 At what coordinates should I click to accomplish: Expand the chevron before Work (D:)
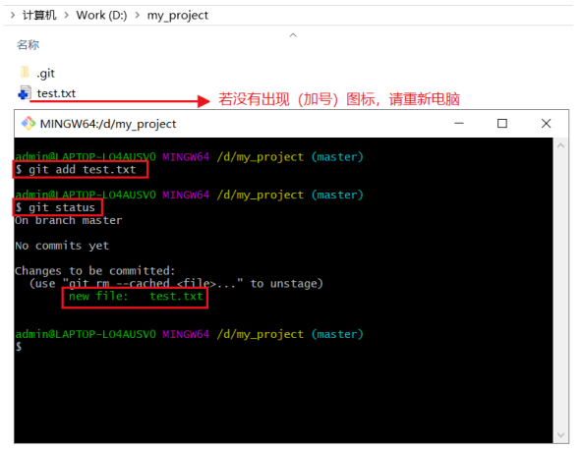tap(67, 15)
